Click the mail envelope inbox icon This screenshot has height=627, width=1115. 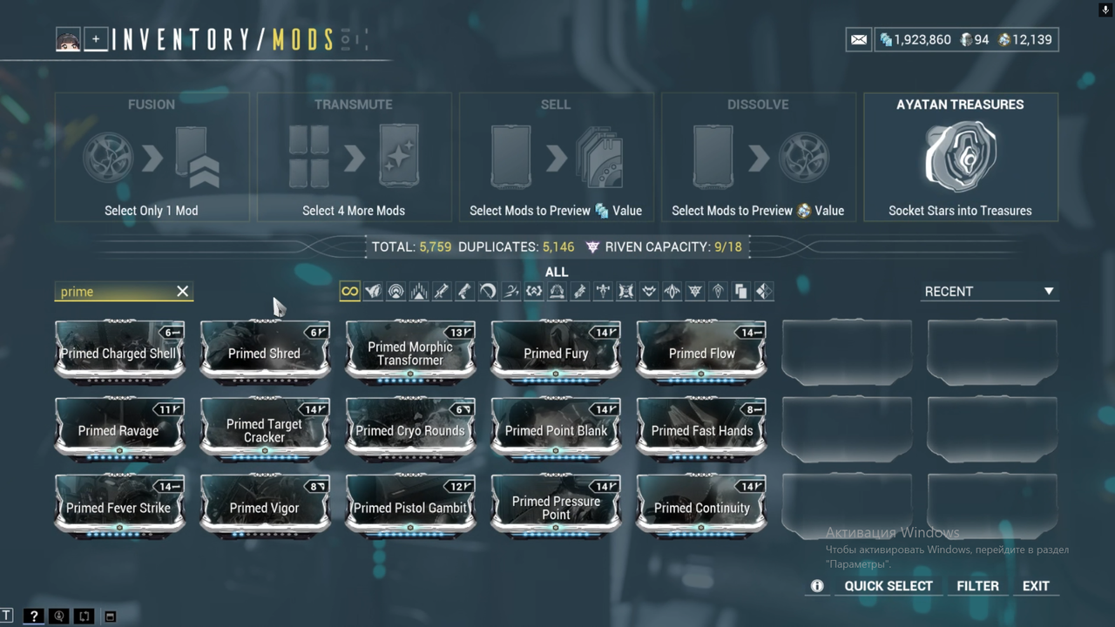click(x=858, y=40)
